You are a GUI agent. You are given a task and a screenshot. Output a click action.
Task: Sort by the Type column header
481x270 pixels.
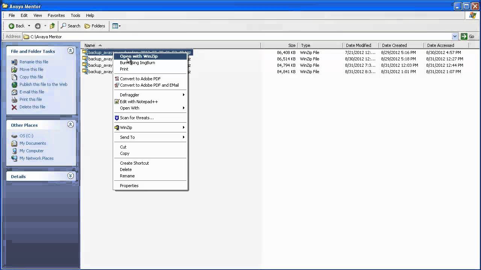[320, 45]
